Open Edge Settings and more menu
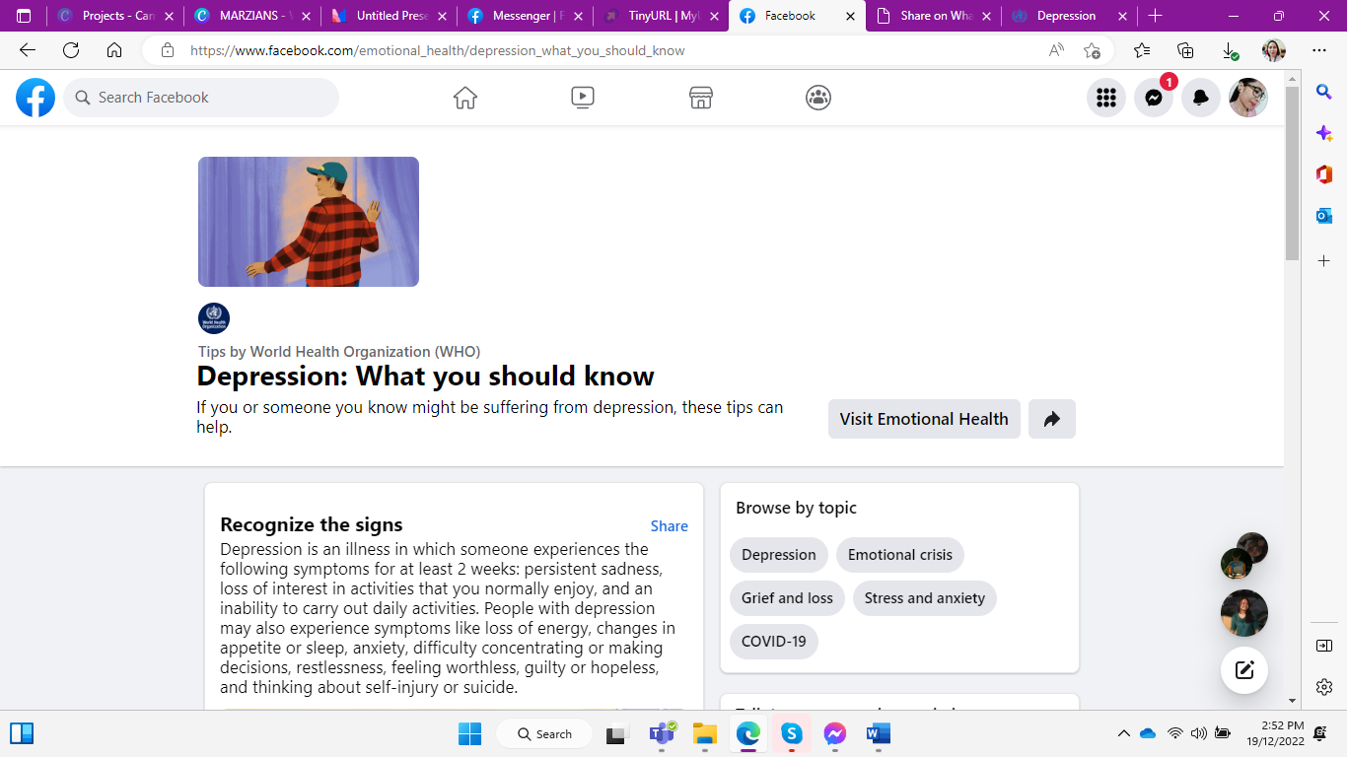This screenshot has height=757, width=1347. 1319,50
